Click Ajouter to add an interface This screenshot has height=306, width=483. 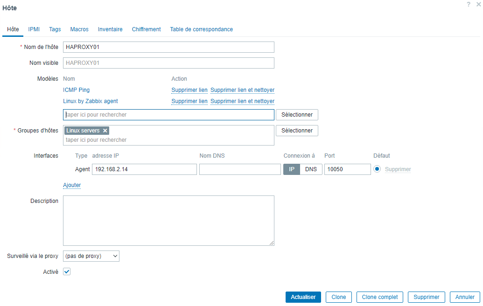pyautogui.click(x=72, y=185)
